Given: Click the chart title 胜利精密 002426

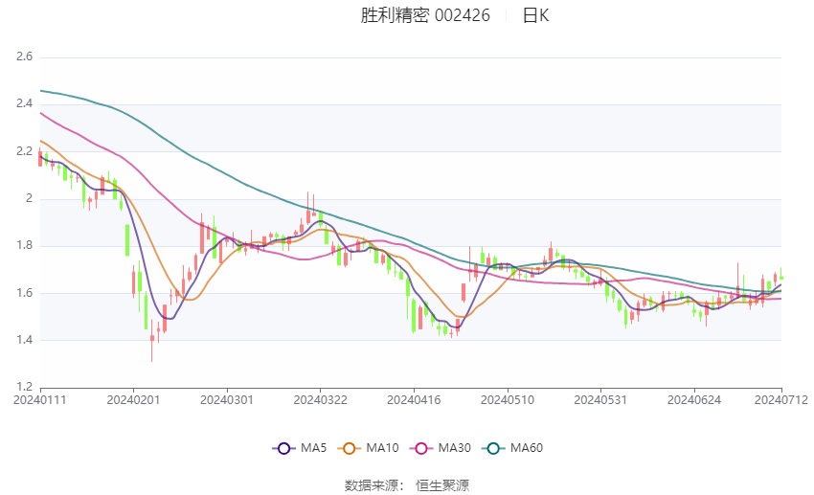Looking at the screenshot, I should pos(425,15).
